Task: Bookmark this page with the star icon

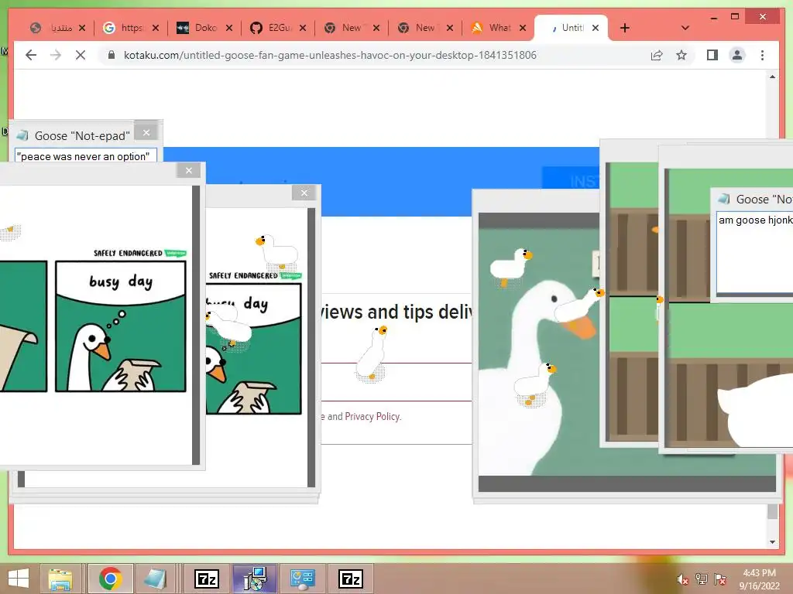Action: (681, 55)
